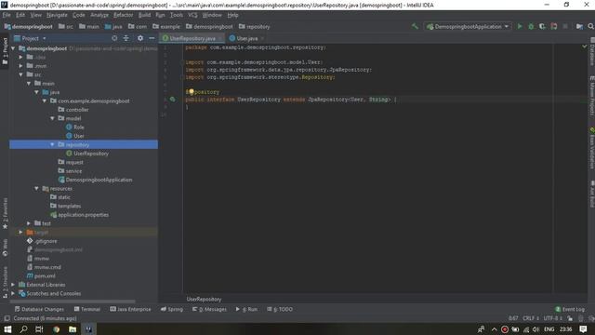
Task: Open Windows Start menu
Action: pos(7,329)
